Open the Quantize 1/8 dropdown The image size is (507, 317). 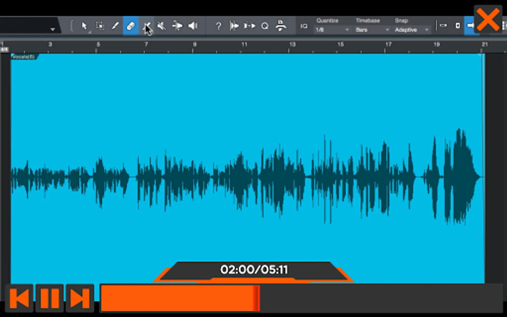click(332, 30)
